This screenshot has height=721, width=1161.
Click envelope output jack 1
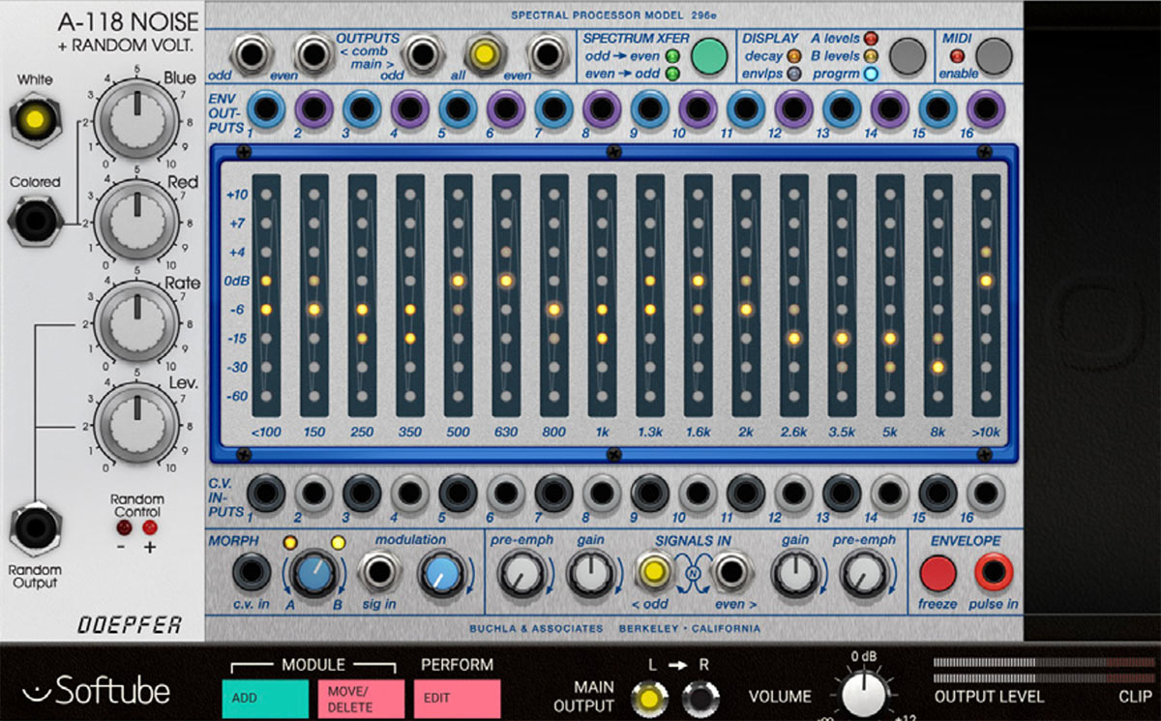pyautogui.click(x=266, y=111)
